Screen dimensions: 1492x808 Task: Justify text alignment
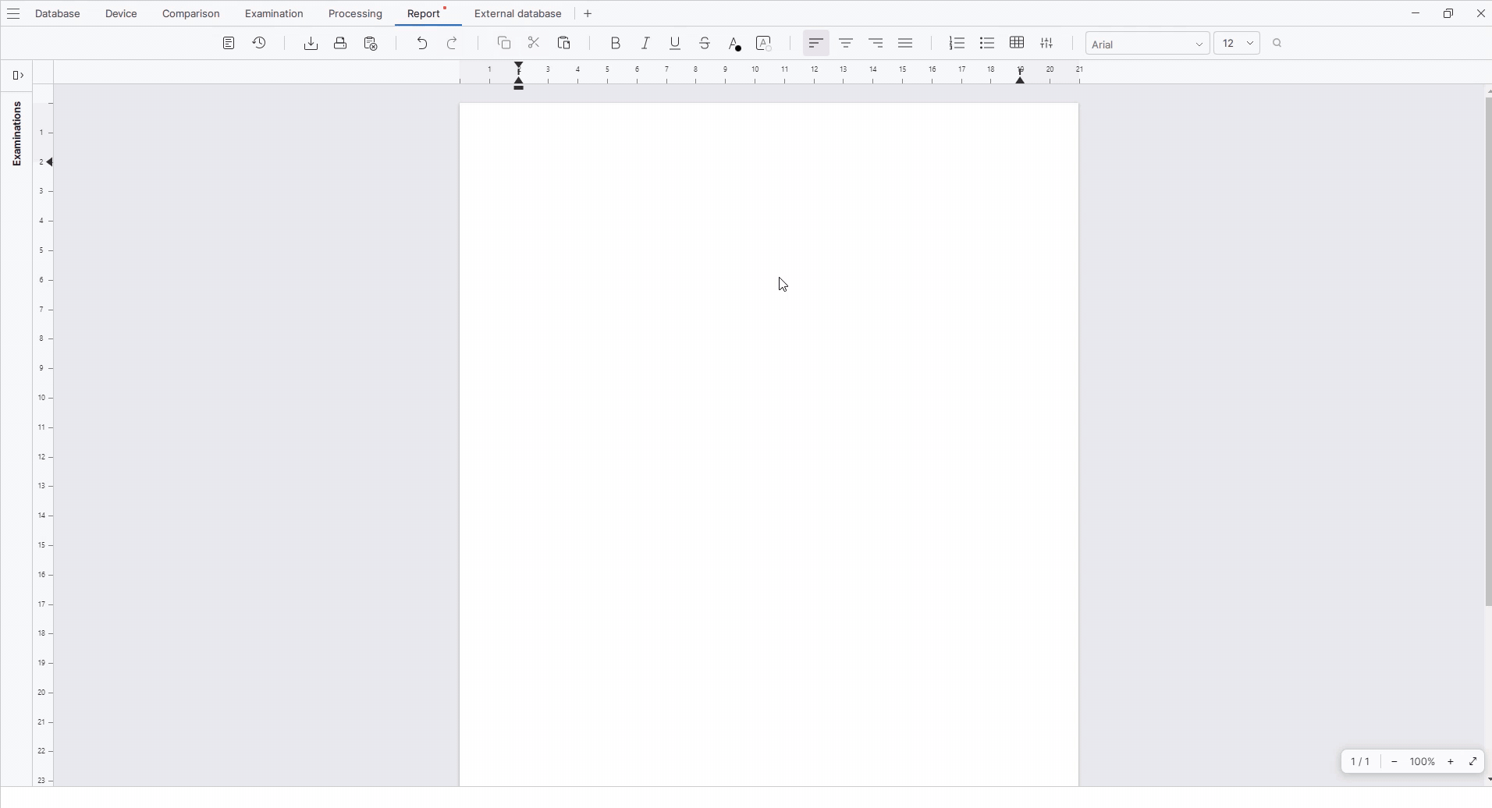click(906, 44)
